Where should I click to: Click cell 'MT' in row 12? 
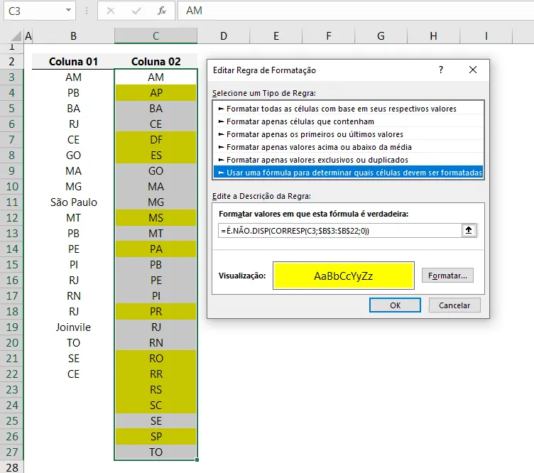[73, 218]
